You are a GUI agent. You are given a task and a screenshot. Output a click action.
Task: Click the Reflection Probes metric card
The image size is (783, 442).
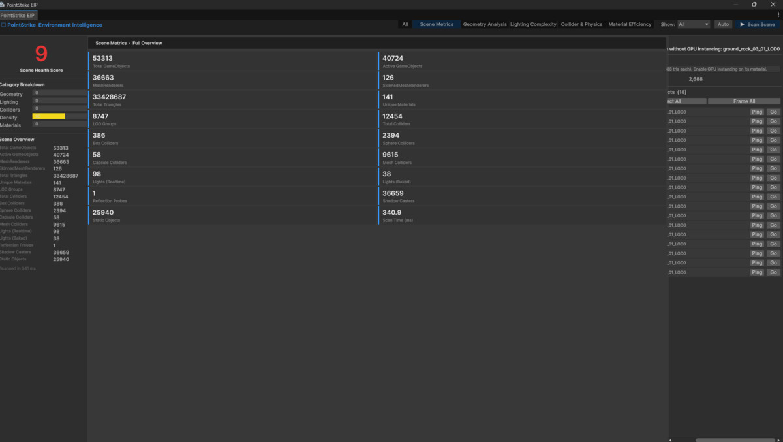click(232, 197)
